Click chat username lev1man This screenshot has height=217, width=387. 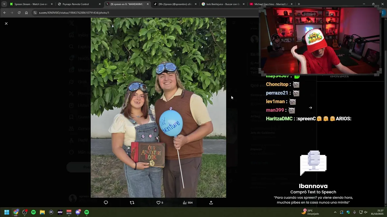[x=275, y=102]
